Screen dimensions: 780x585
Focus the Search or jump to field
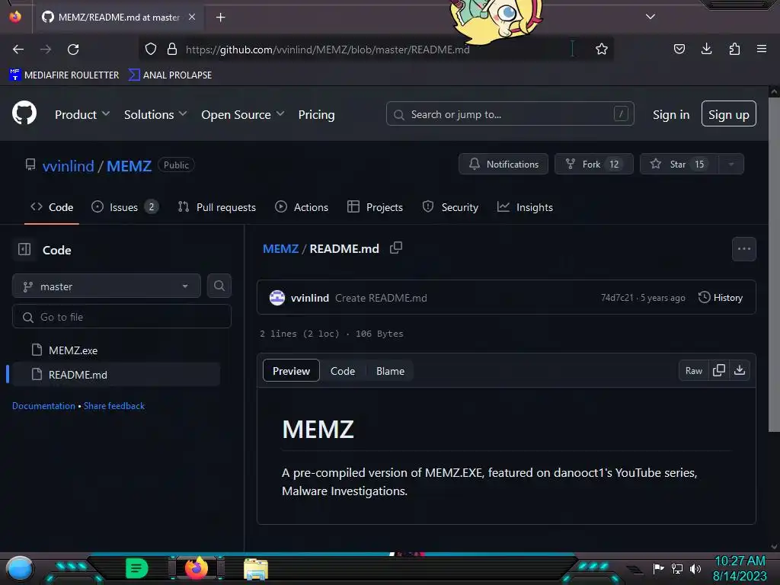tap(510, 114)
